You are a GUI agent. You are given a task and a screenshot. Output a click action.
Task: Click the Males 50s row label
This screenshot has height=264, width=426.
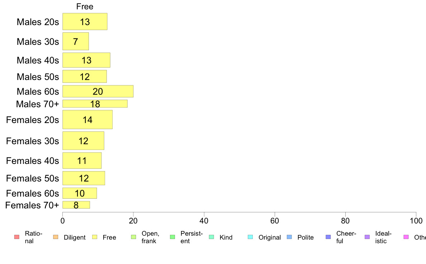click(38, 77)
